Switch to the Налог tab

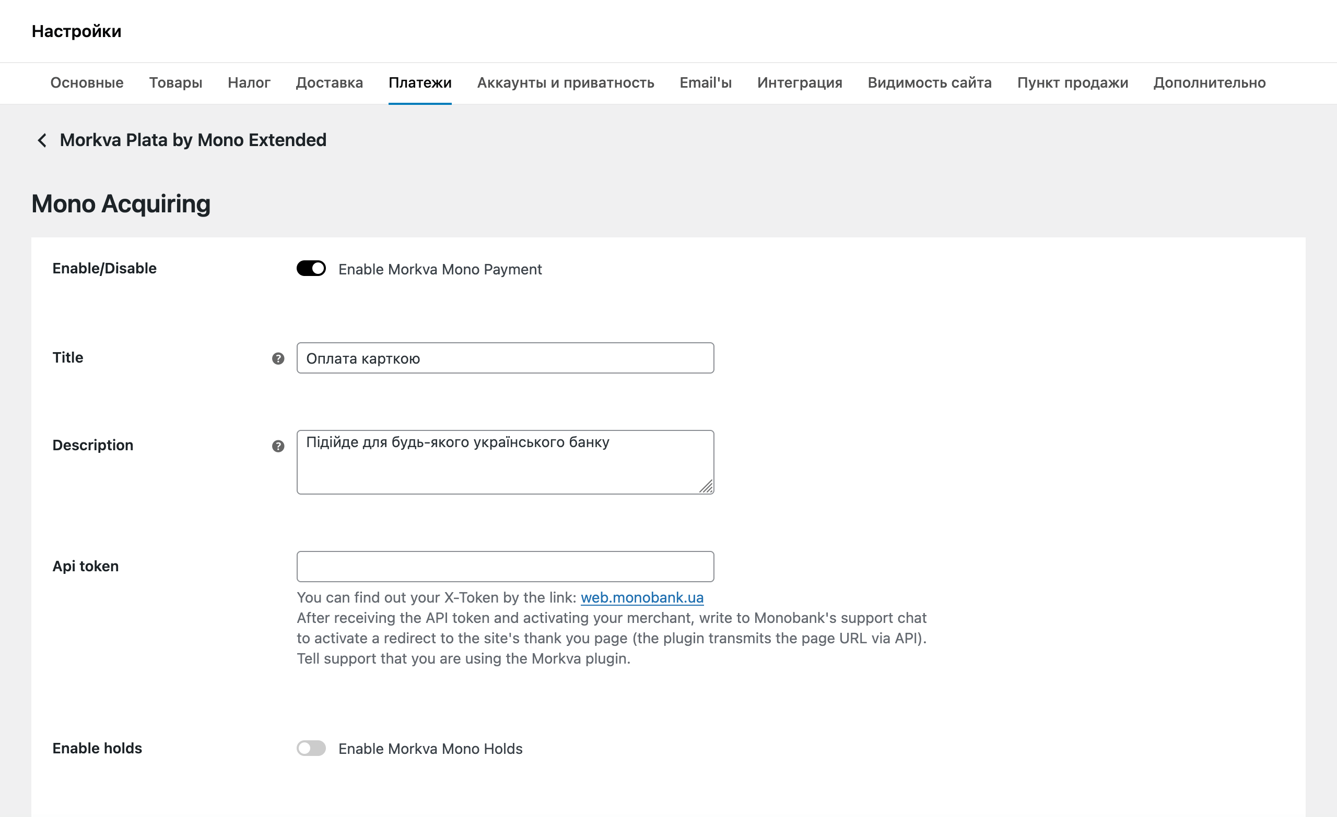click(249, 82)
